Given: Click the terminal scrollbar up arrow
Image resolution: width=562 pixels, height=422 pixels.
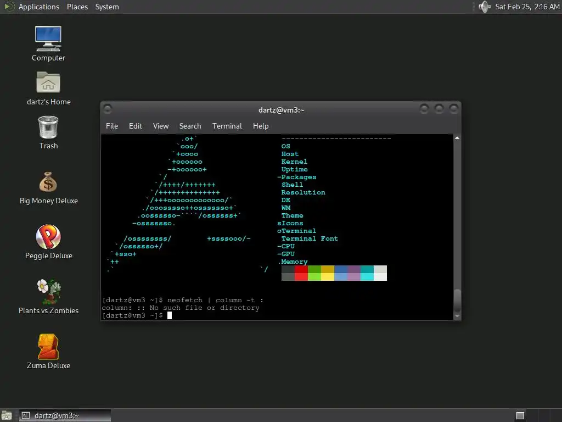Looking at the screenshot, I should 457,138.
